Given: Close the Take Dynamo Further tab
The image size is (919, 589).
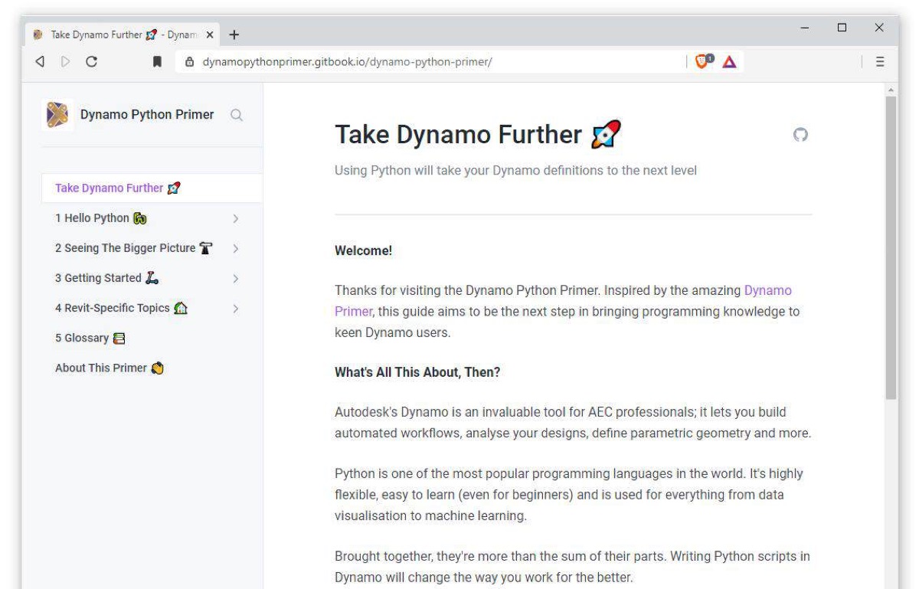Looking at the screenshot, I should tap(211, 34).
